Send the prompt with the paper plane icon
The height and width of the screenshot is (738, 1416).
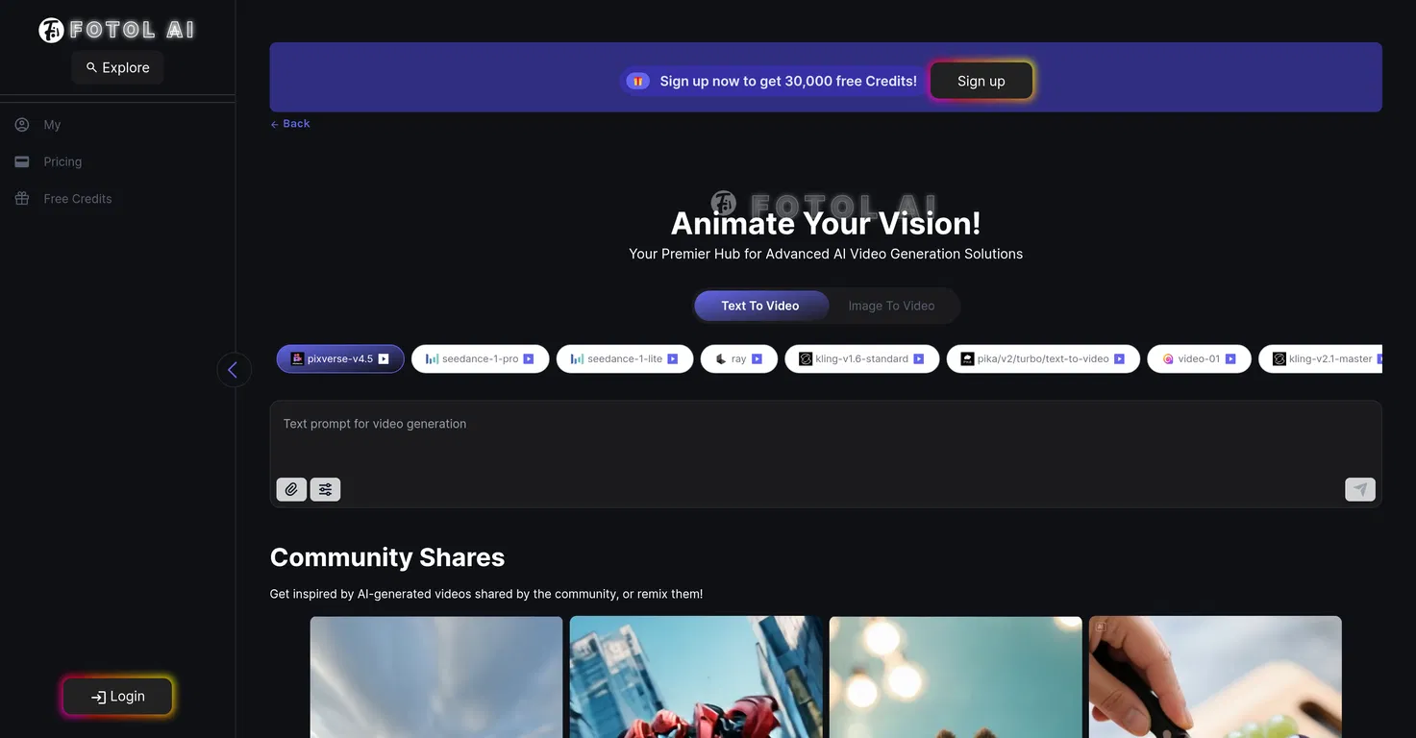(1360, 490)
